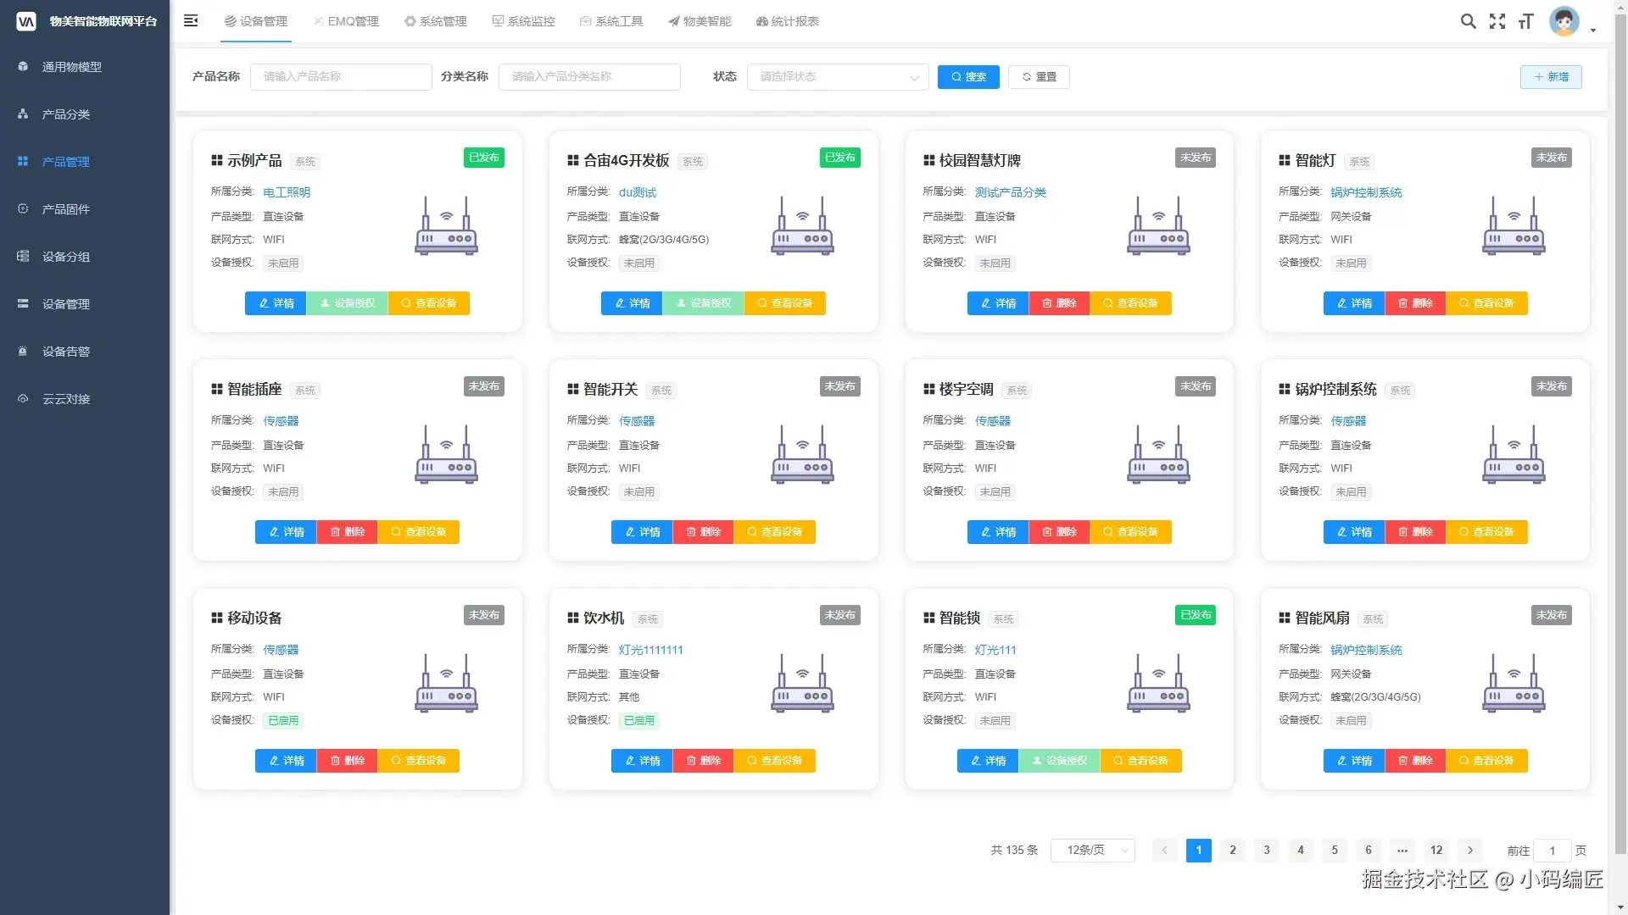Open 产品固件 in the sidebar

[66, 209]
